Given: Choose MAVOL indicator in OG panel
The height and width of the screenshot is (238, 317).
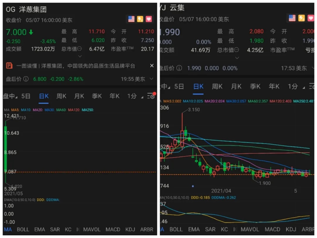Looking at the screenshot, I should click(x=92, y=229).
